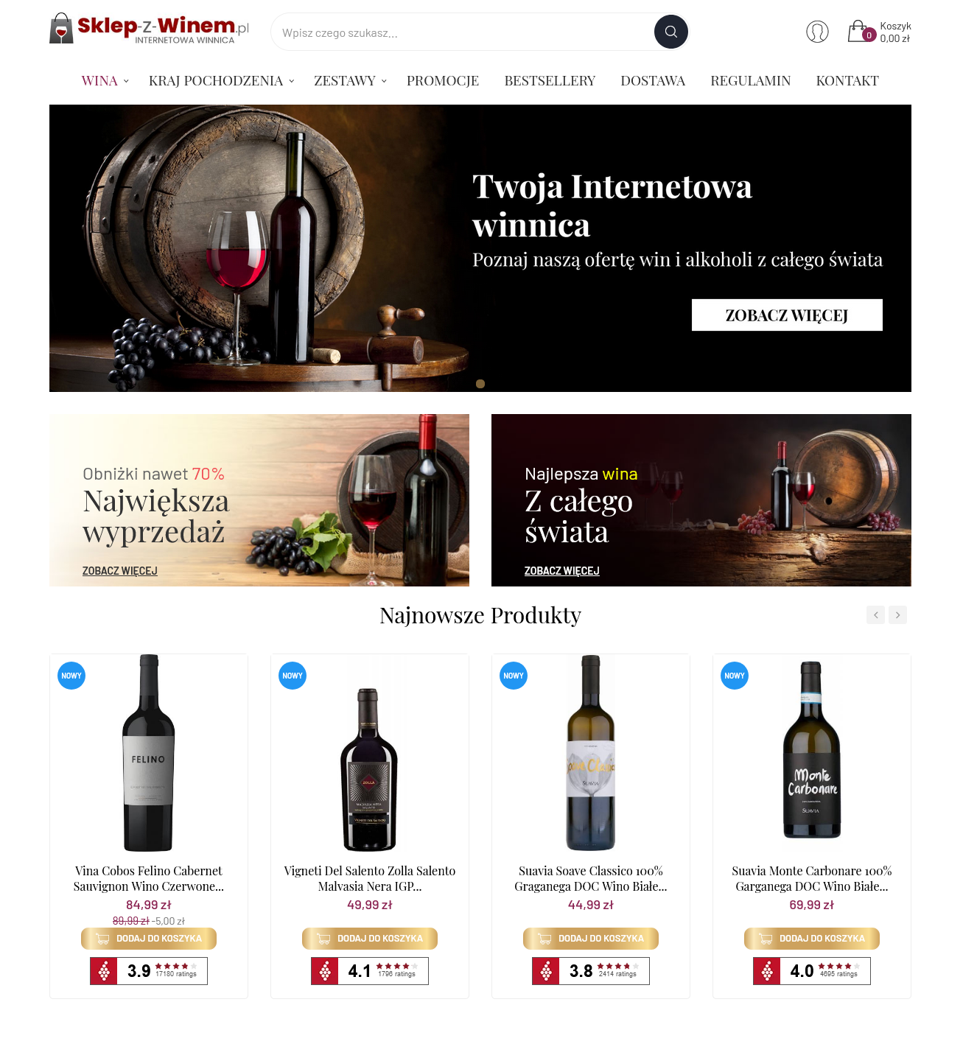
Task: Open the Suavia Monte Carbonare bottle image
Action: (812, 750)
